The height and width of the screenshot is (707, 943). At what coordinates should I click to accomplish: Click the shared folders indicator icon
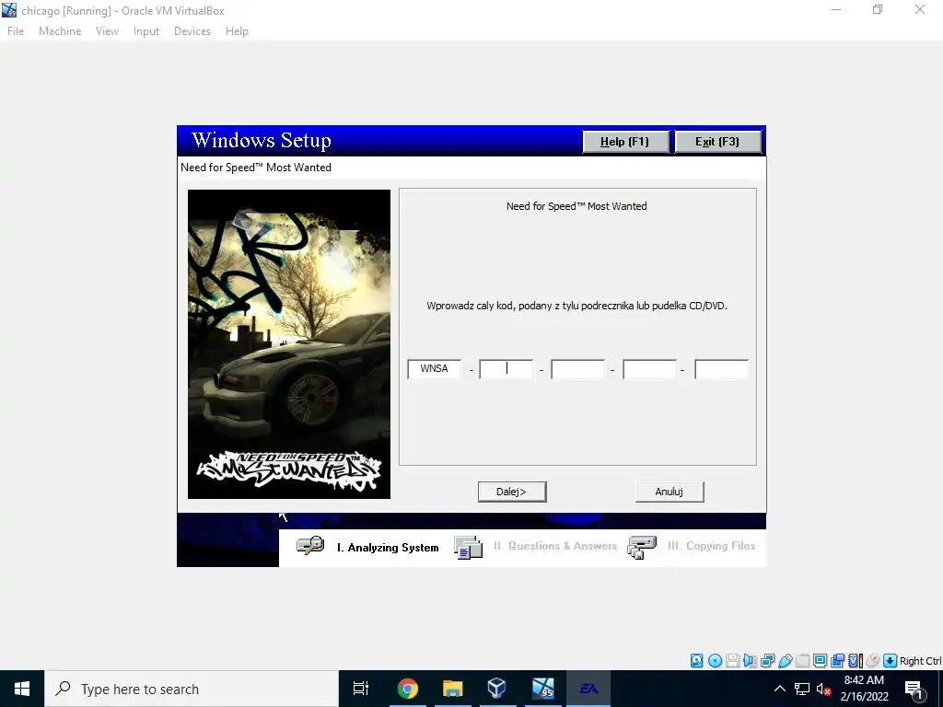click(802, 661)
